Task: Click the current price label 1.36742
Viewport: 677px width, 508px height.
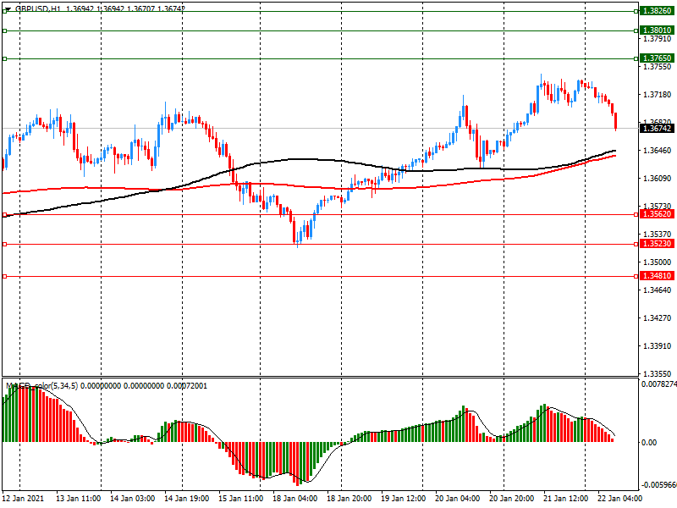Action: pos(657,129)
